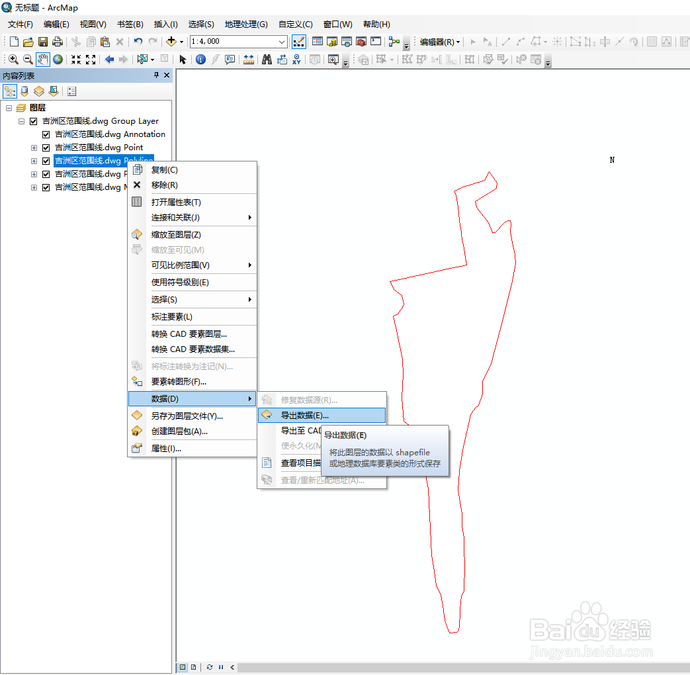Uncheck the dwg Annotation layer checkbox
This screenshot has width=690, height=675.
(x=46, y=134)
